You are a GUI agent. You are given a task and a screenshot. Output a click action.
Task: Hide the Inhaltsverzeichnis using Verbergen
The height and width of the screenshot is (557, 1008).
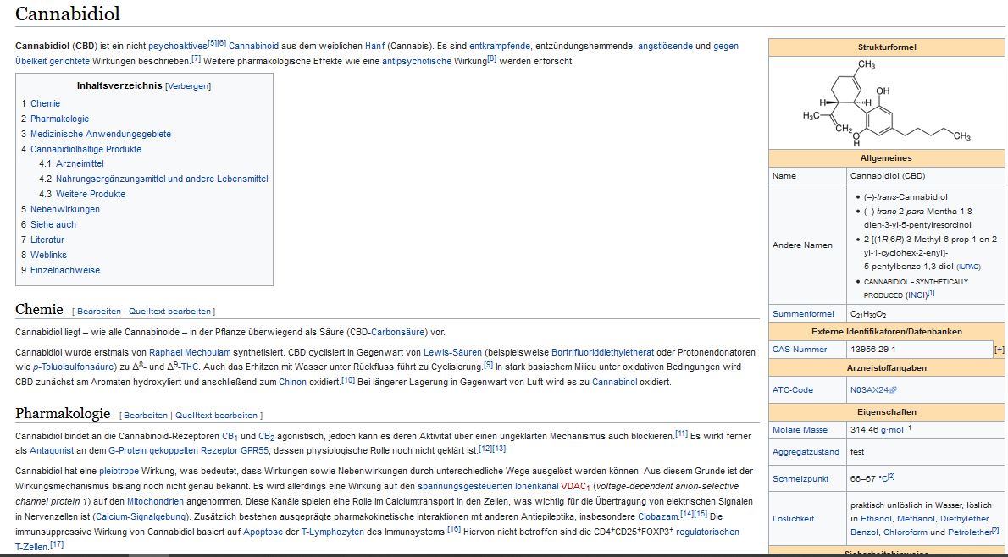click(x=188, y=85)
